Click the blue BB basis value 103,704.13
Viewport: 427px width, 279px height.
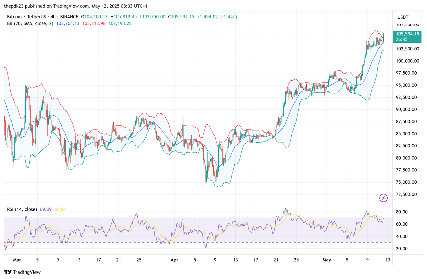tap(68, 23)
